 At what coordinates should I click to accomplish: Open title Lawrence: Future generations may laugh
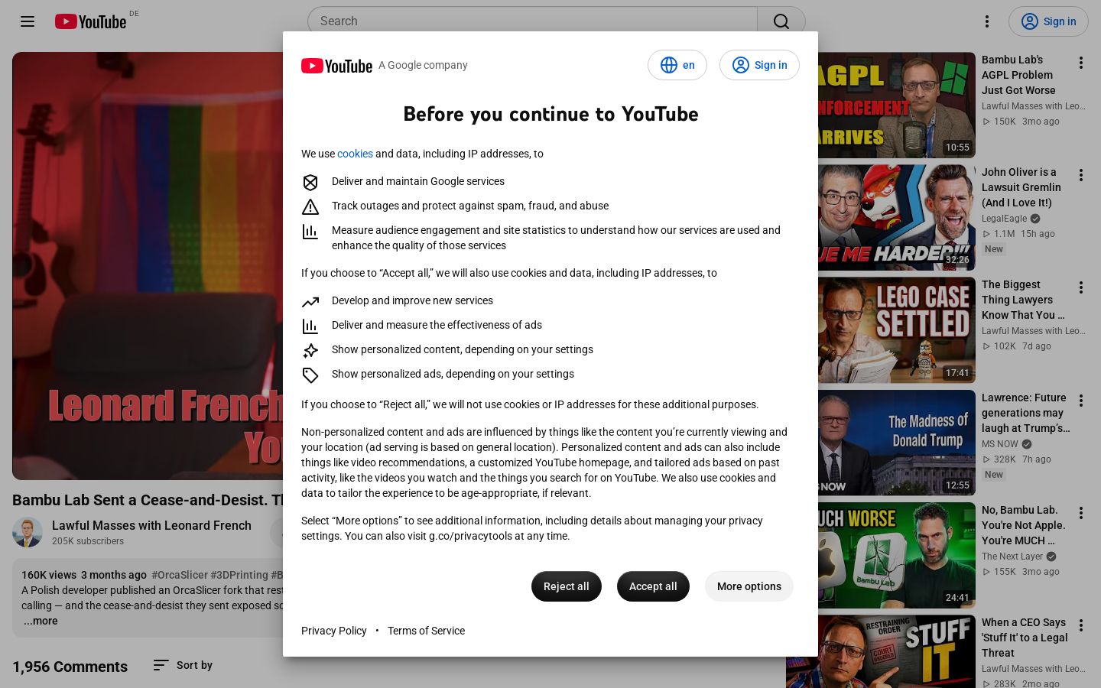pos(1026,413)
